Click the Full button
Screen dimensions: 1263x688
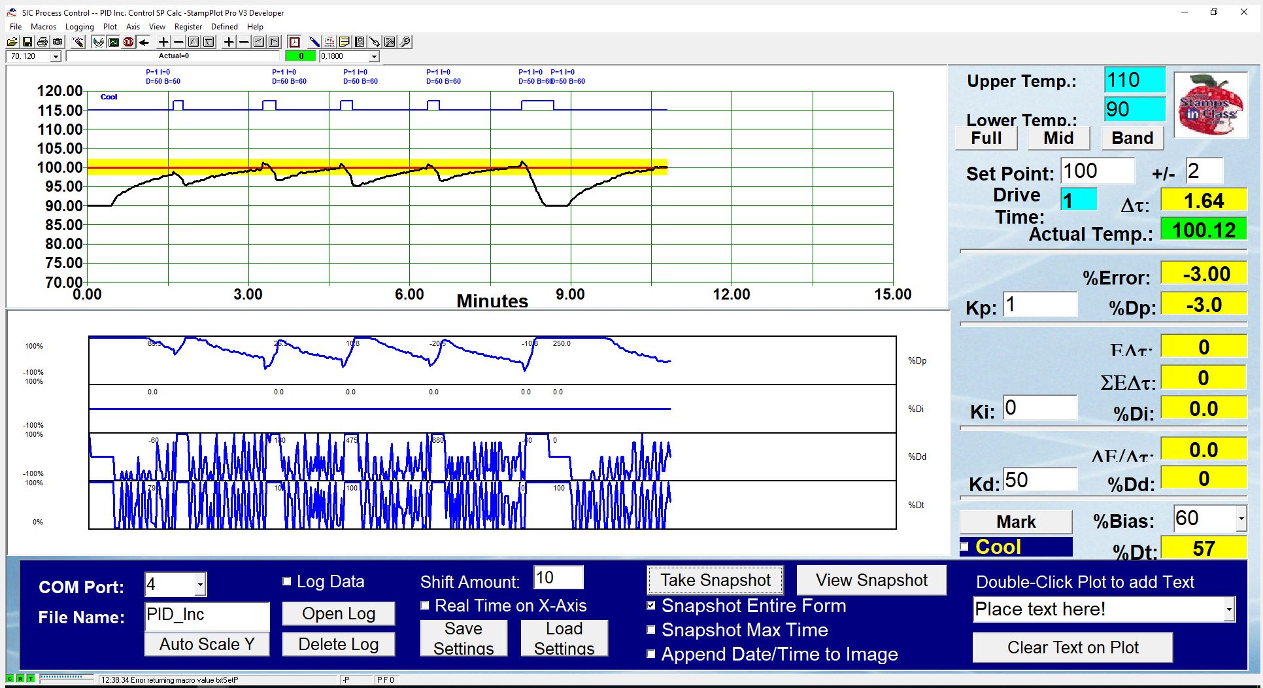[986, 138]
